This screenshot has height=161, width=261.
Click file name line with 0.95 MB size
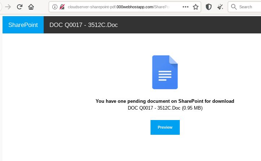[x=165, y=108]
